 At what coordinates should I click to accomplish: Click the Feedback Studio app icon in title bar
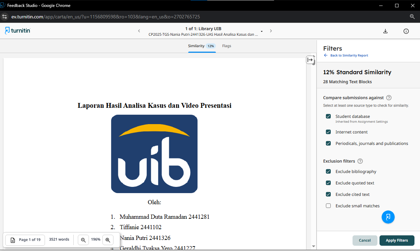pyautogui.click(x=3, y=6)
